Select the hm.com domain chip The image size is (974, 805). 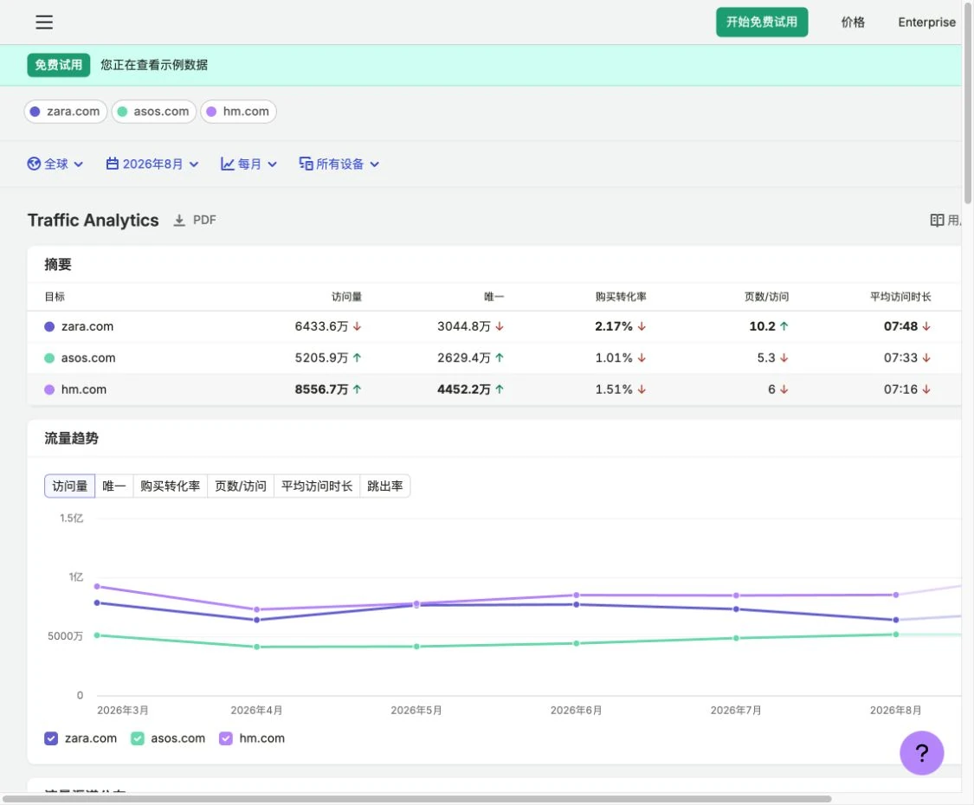point(239,111)
